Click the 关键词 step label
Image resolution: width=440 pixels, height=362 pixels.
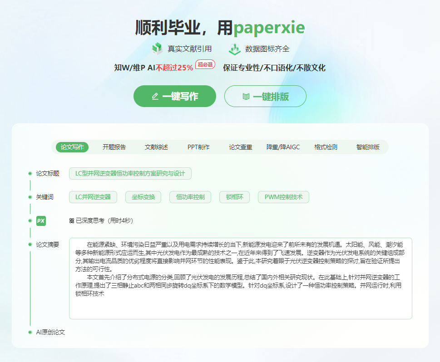click(44, 197)
